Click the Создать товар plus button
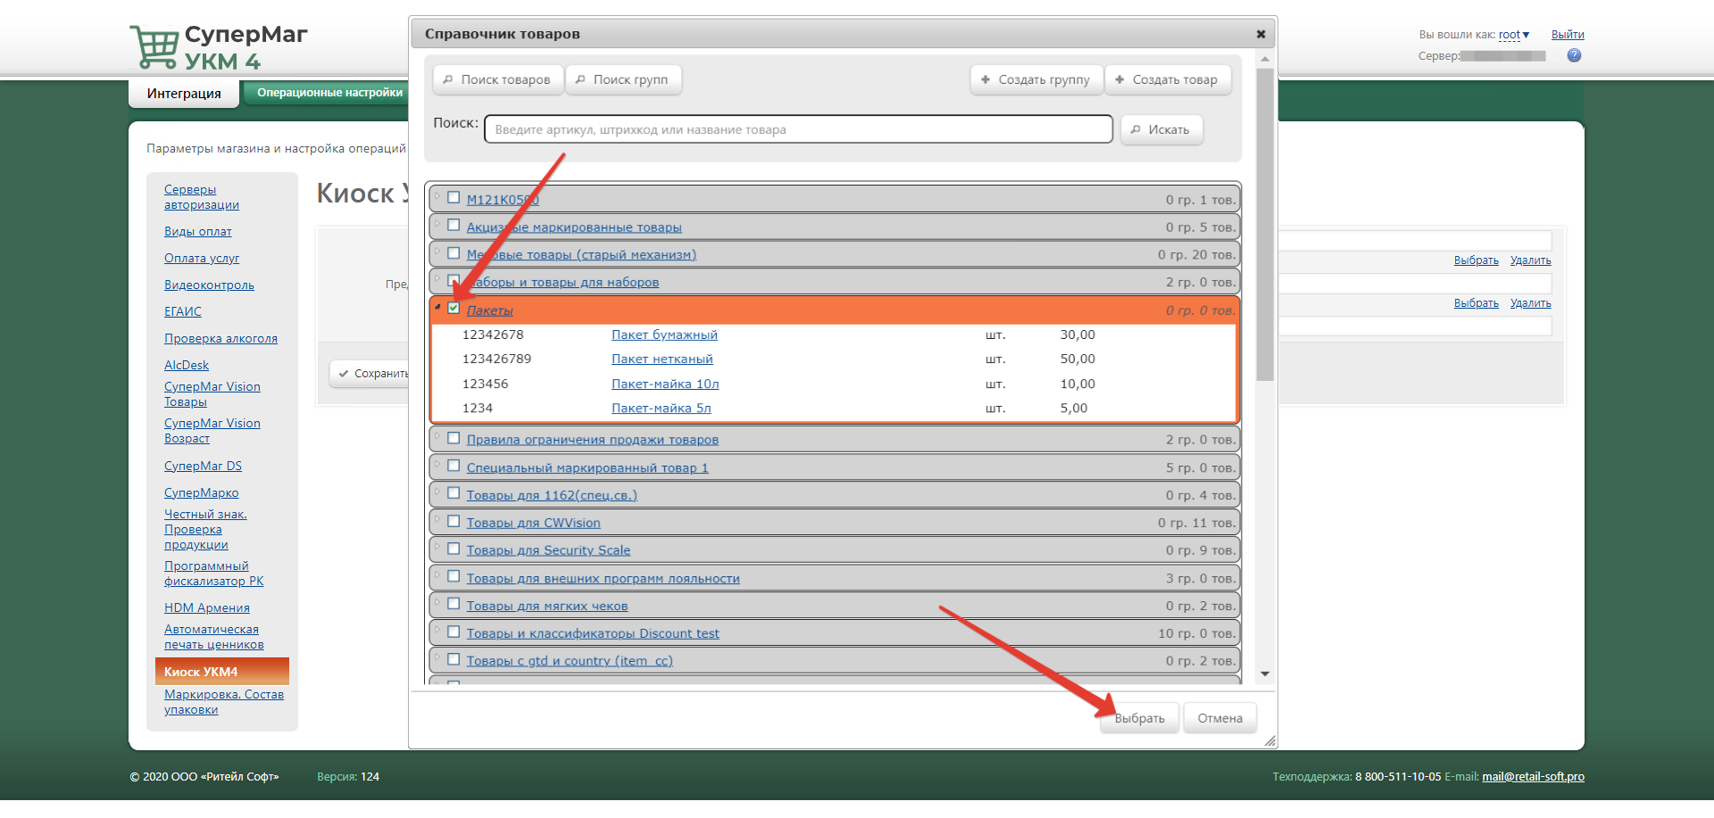Screen dimensions: 1714x818 click(1167, 79)
